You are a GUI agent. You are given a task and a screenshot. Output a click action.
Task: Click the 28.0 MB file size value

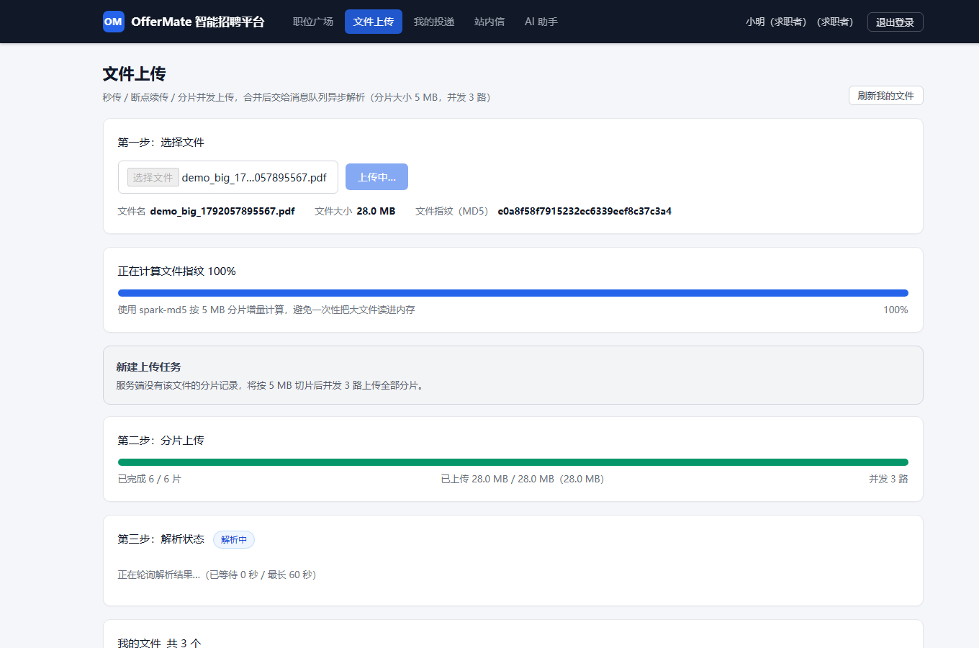[x=376, y=211]
